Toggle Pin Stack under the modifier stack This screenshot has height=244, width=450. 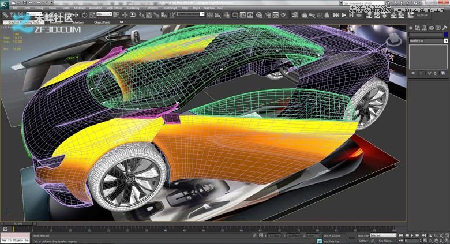412,73
